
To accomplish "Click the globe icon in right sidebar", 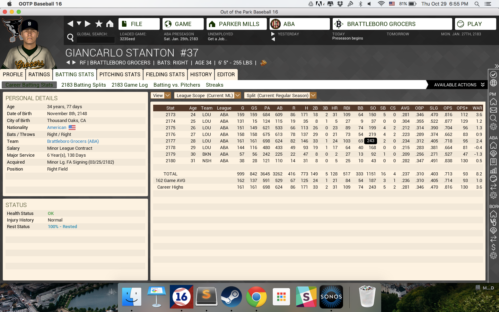I will click(x=493, y=83).
